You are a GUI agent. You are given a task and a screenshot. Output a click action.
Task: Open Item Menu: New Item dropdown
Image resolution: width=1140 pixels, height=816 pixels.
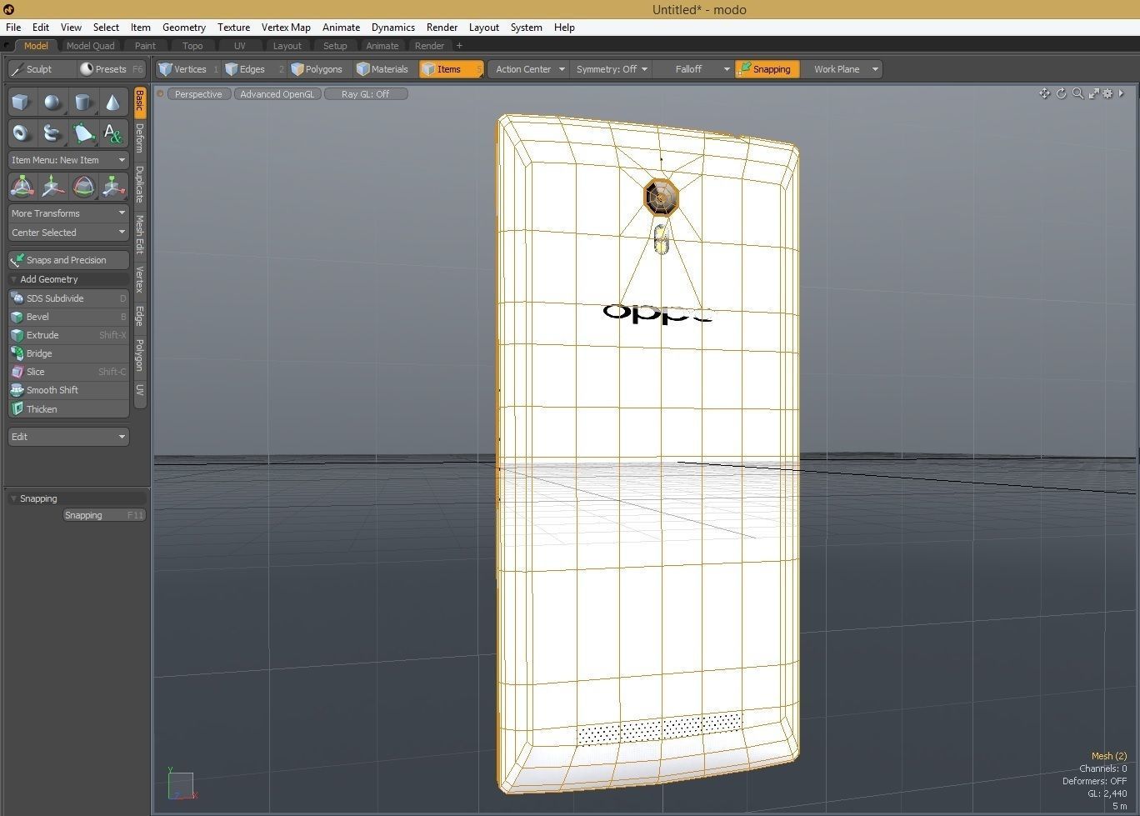tap(68, 160)
